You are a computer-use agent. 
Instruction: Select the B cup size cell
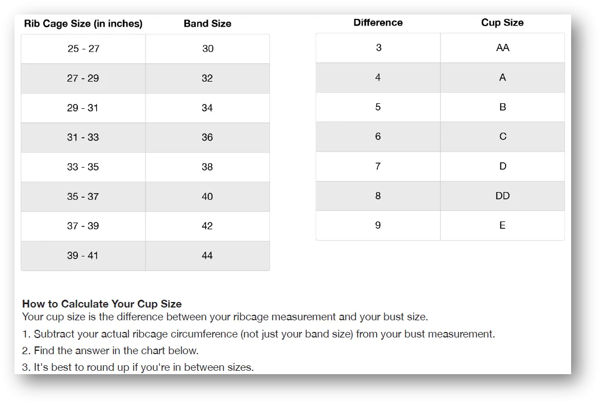[502, 107]
